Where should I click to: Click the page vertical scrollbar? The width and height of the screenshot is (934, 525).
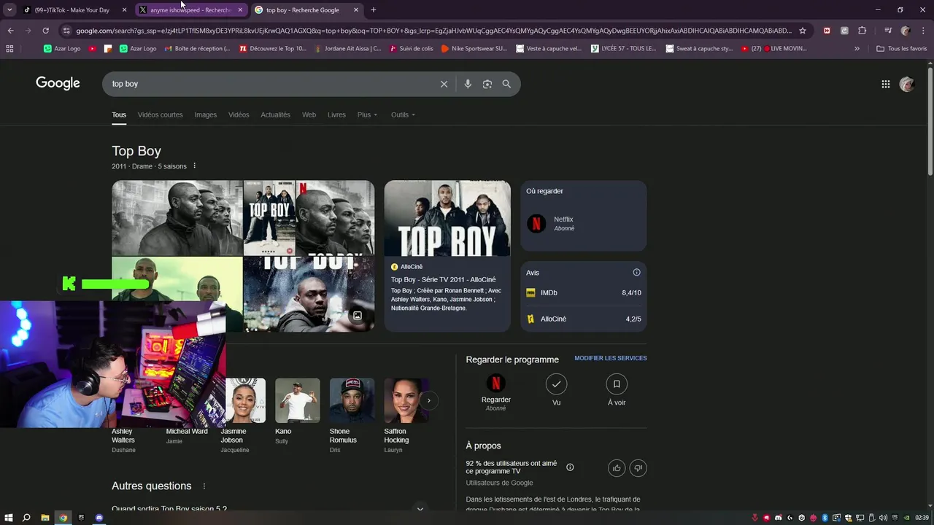pos(930,120)
